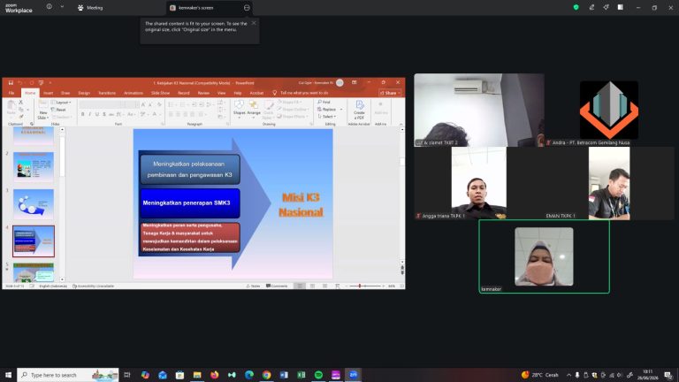Click the Undo arrow in PowerPoint toolbar
Viewport: 679px width, 382px height.
(20, 82)
